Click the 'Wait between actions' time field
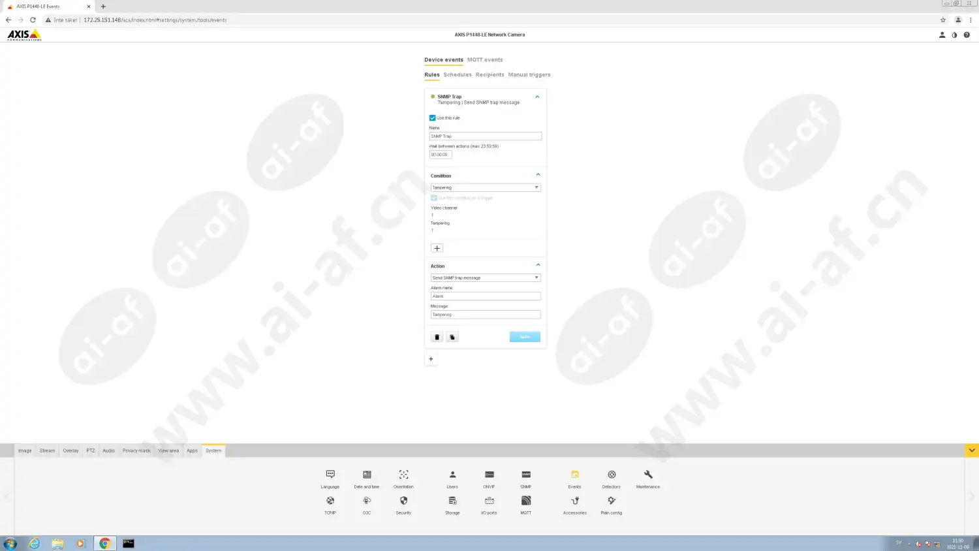 pos(441,155)
